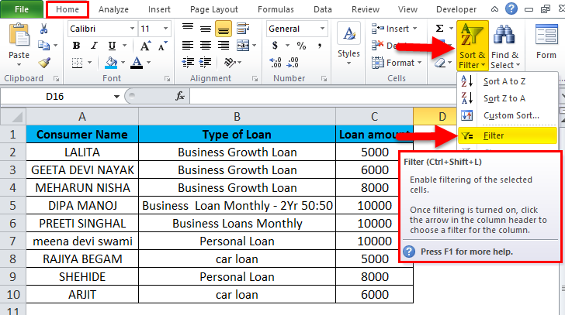Apply cell borders icon
The image size is (565, 315).
pyautogui.click(x=77, y=63)
